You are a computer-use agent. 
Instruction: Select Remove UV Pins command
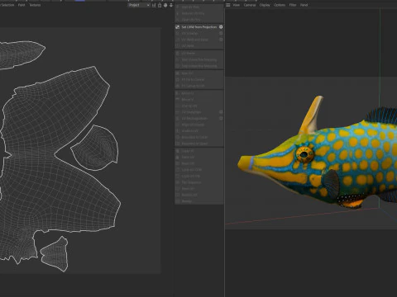pyautogui.click(x=199, y=13)
